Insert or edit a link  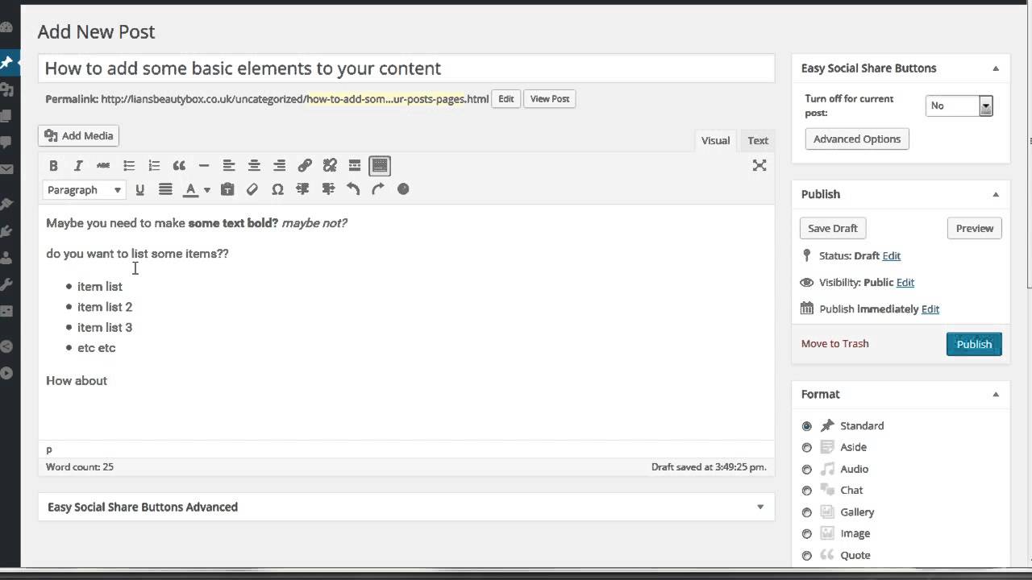pyautogui.click(x=305, y=166)
